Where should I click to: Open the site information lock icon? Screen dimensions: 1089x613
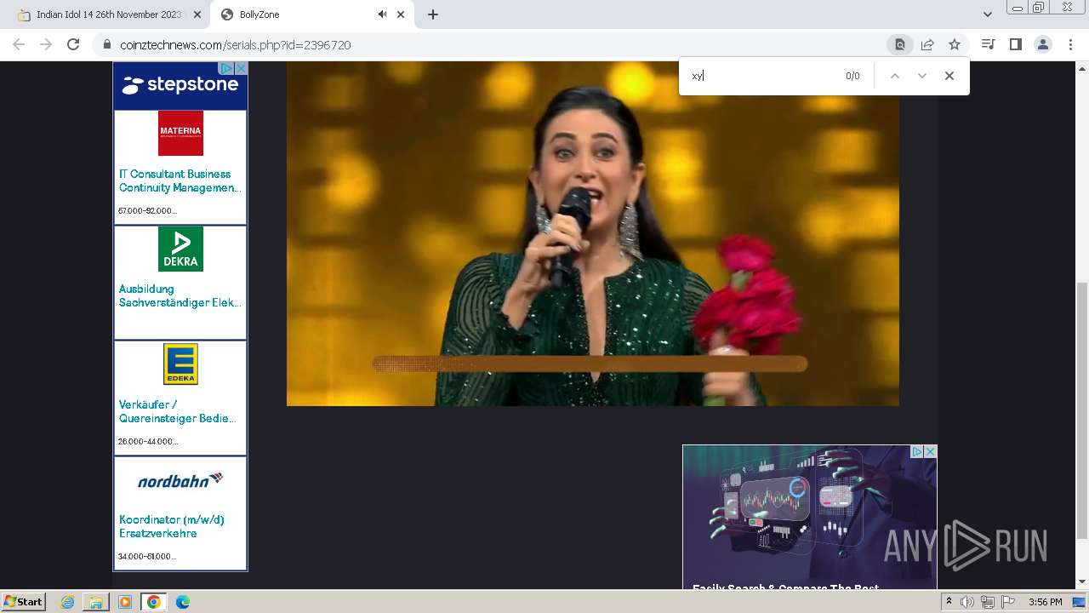107,44
